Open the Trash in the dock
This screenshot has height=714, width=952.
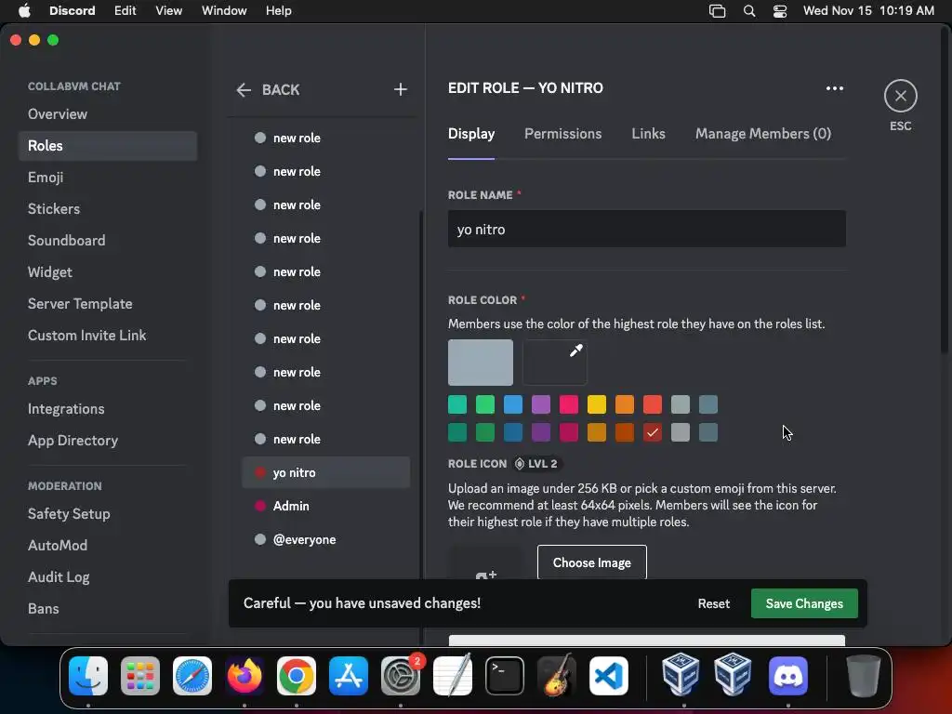[864, 676]
